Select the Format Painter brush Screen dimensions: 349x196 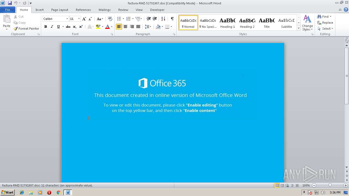26,29
